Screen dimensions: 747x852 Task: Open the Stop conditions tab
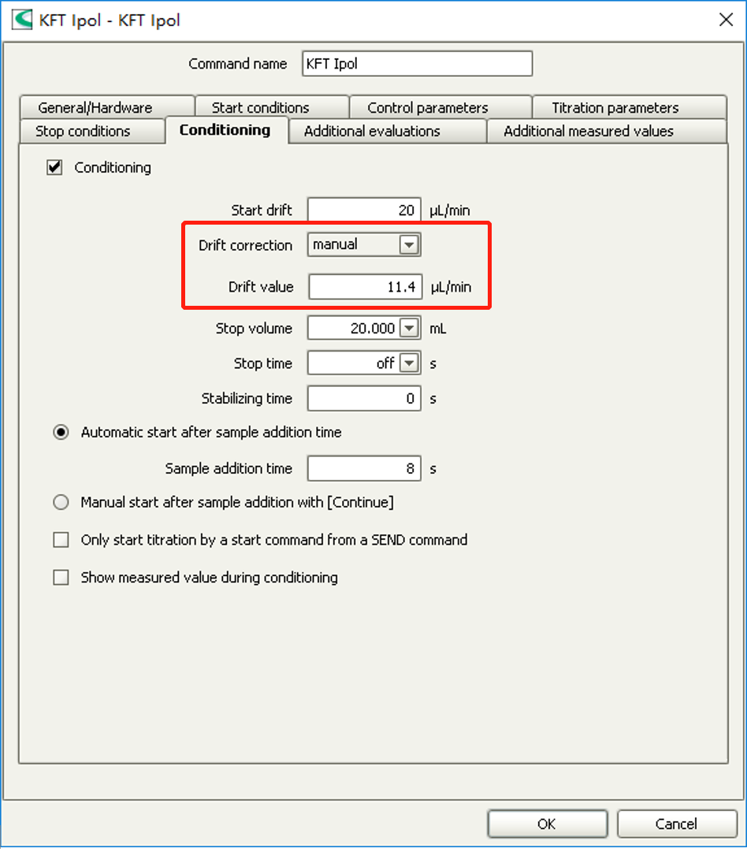coord(92,132)
